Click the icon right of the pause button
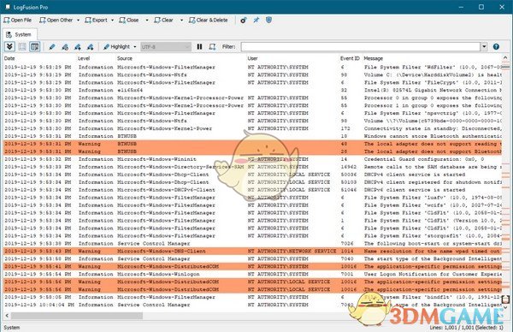This screenshot has width=513, height=332. coord(212,47)
